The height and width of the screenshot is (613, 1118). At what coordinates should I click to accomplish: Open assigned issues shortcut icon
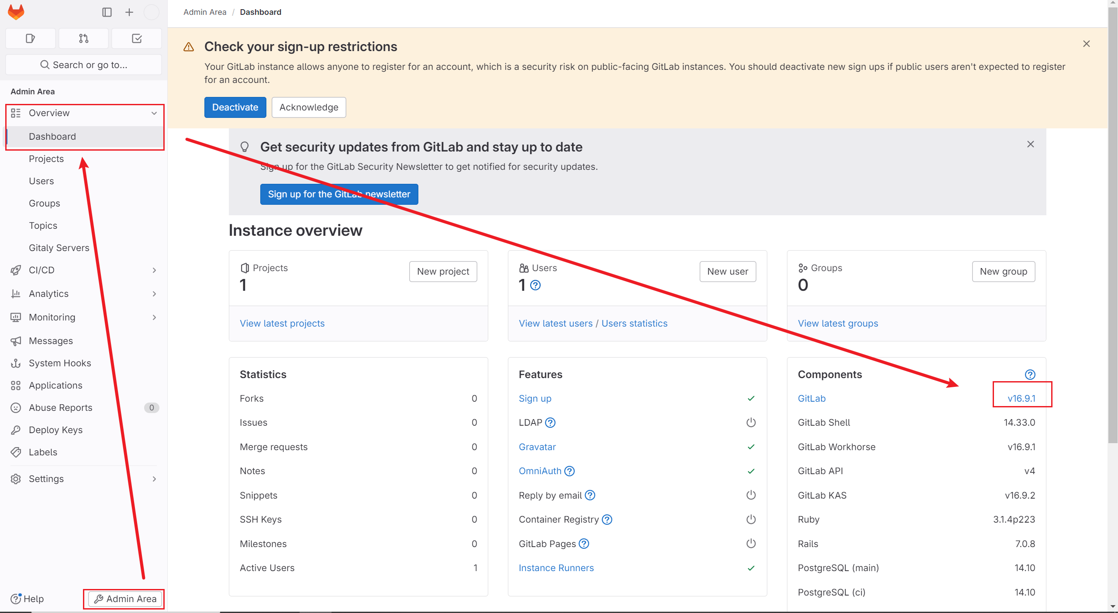31,38
